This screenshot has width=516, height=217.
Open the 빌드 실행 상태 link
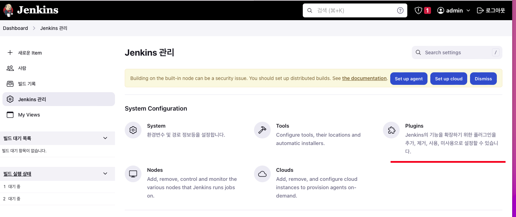pyautogui.click(x=17, y=174)
